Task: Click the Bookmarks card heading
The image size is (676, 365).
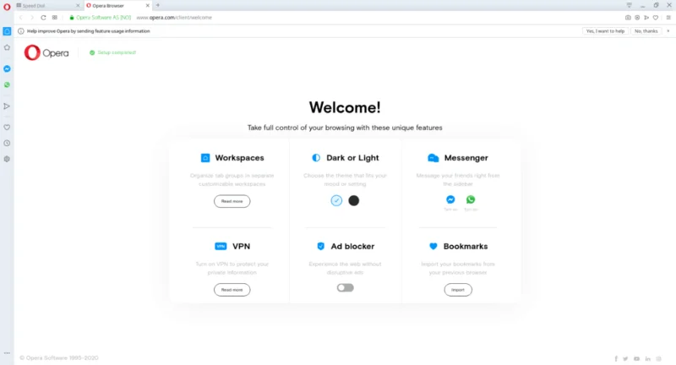Action: tap(466, 246)
